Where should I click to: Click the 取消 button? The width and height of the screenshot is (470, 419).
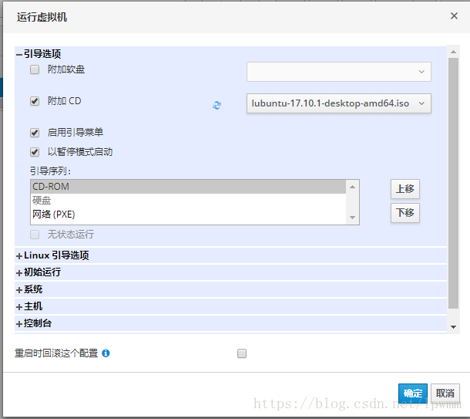coord(445,394)
